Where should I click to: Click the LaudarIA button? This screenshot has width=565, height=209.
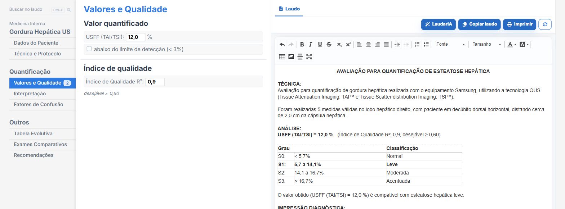438,24
